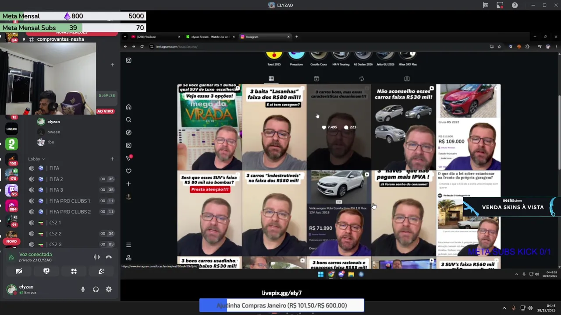The image size is (561, 315).
Task: Switch to elyzao Stream browser tab
Action: coord(210,37)
